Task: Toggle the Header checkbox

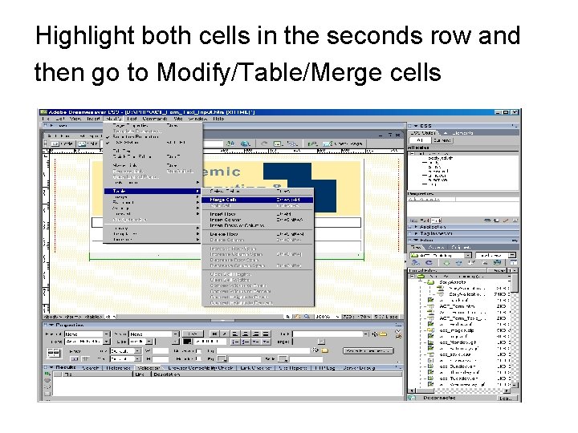Action: pyautogui.click(x=199, y=358)
